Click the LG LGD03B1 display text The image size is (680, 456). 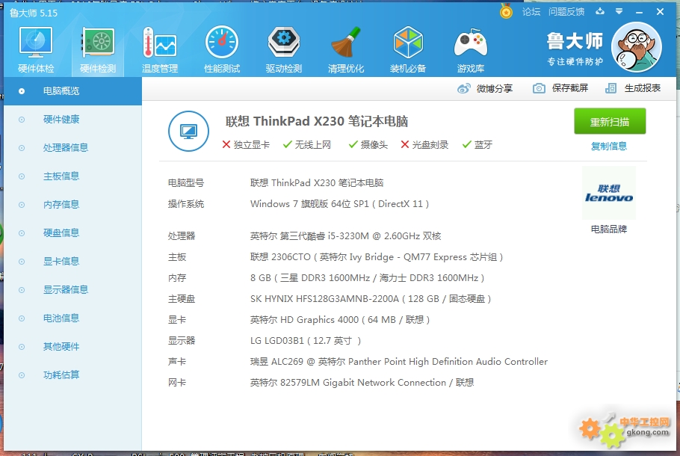(x=306, y=341)
